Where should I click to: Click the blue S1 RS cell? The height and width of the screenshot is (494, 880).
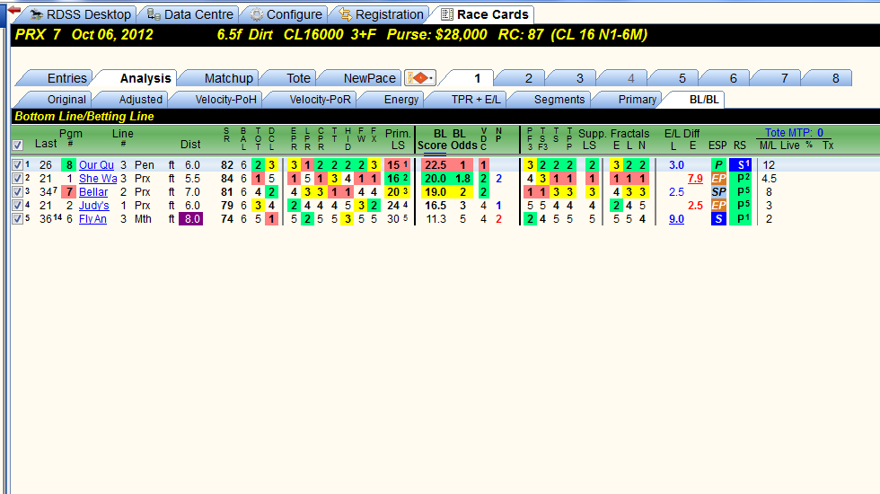click(741, 165)
